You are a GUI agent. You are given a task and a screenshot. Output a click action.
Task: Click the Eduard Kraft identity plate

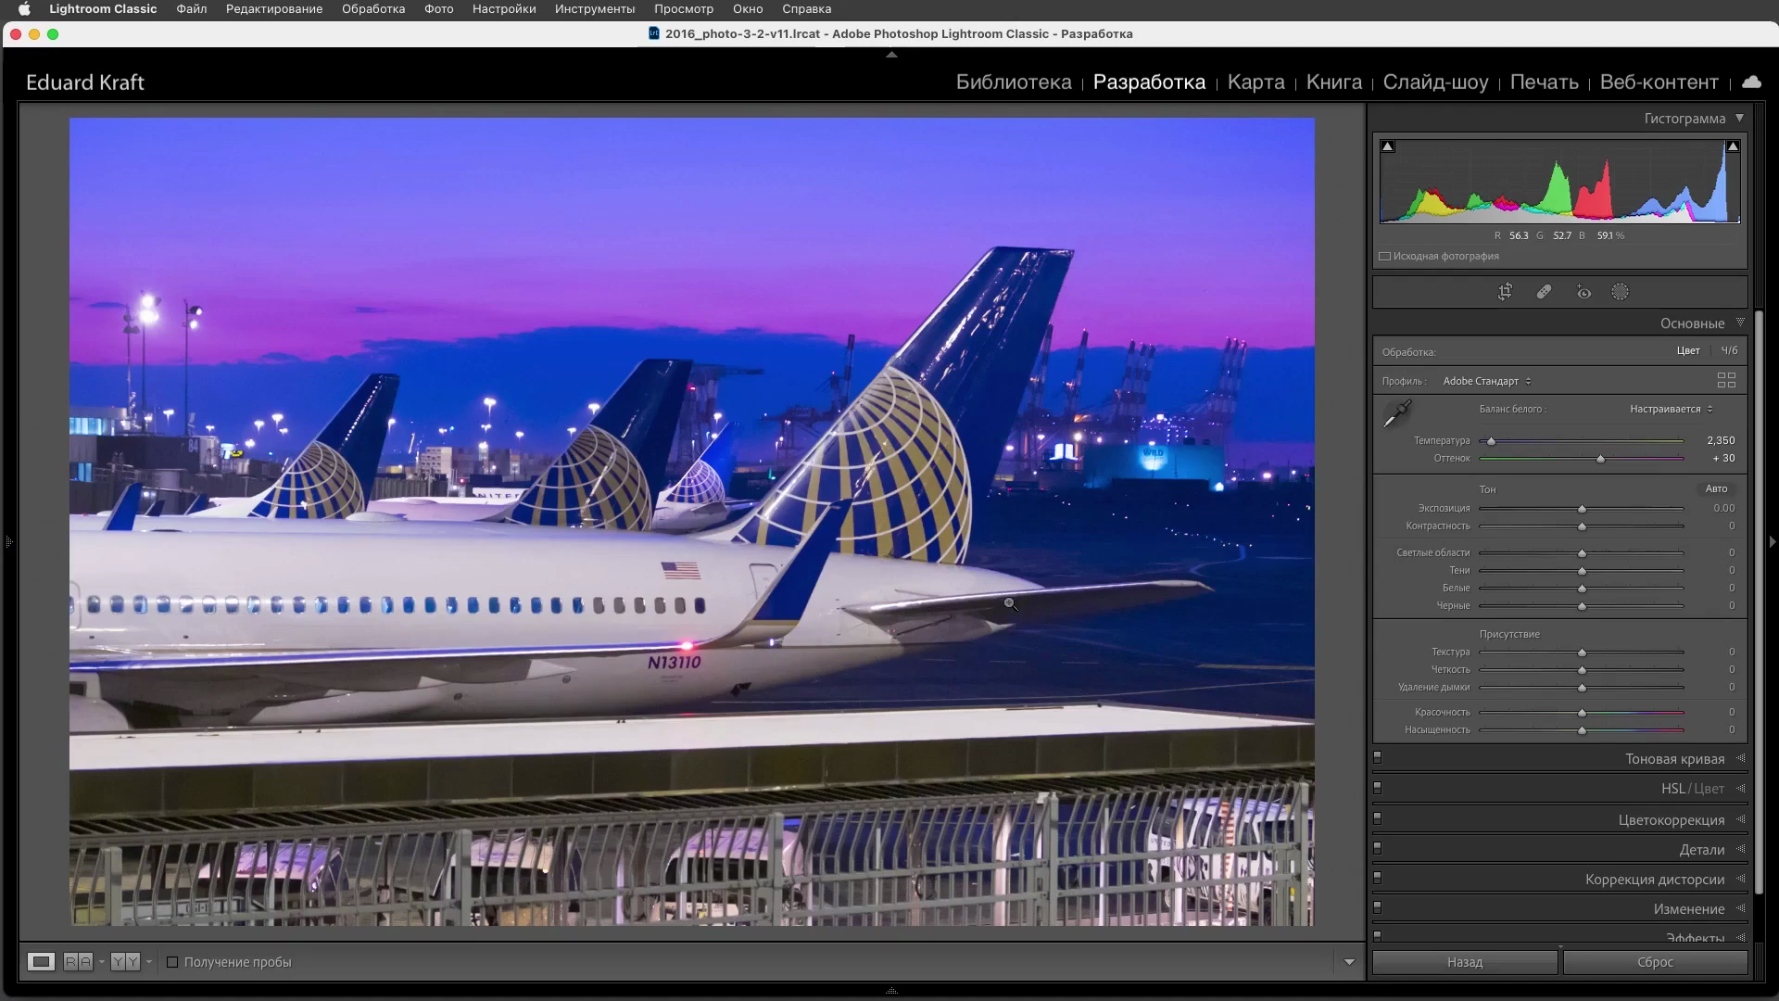tap(85, 82)
